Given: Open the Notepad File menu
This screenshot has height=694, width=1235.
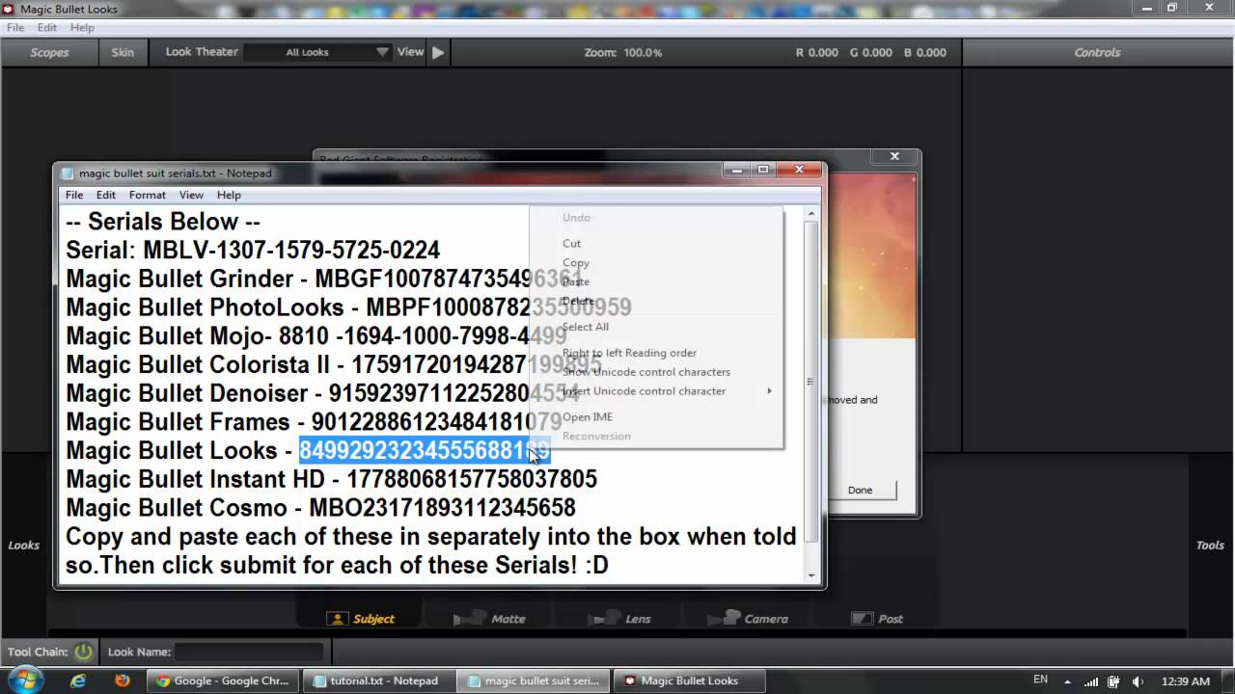Looking at the screenshot, I should [x=74, y=195].
